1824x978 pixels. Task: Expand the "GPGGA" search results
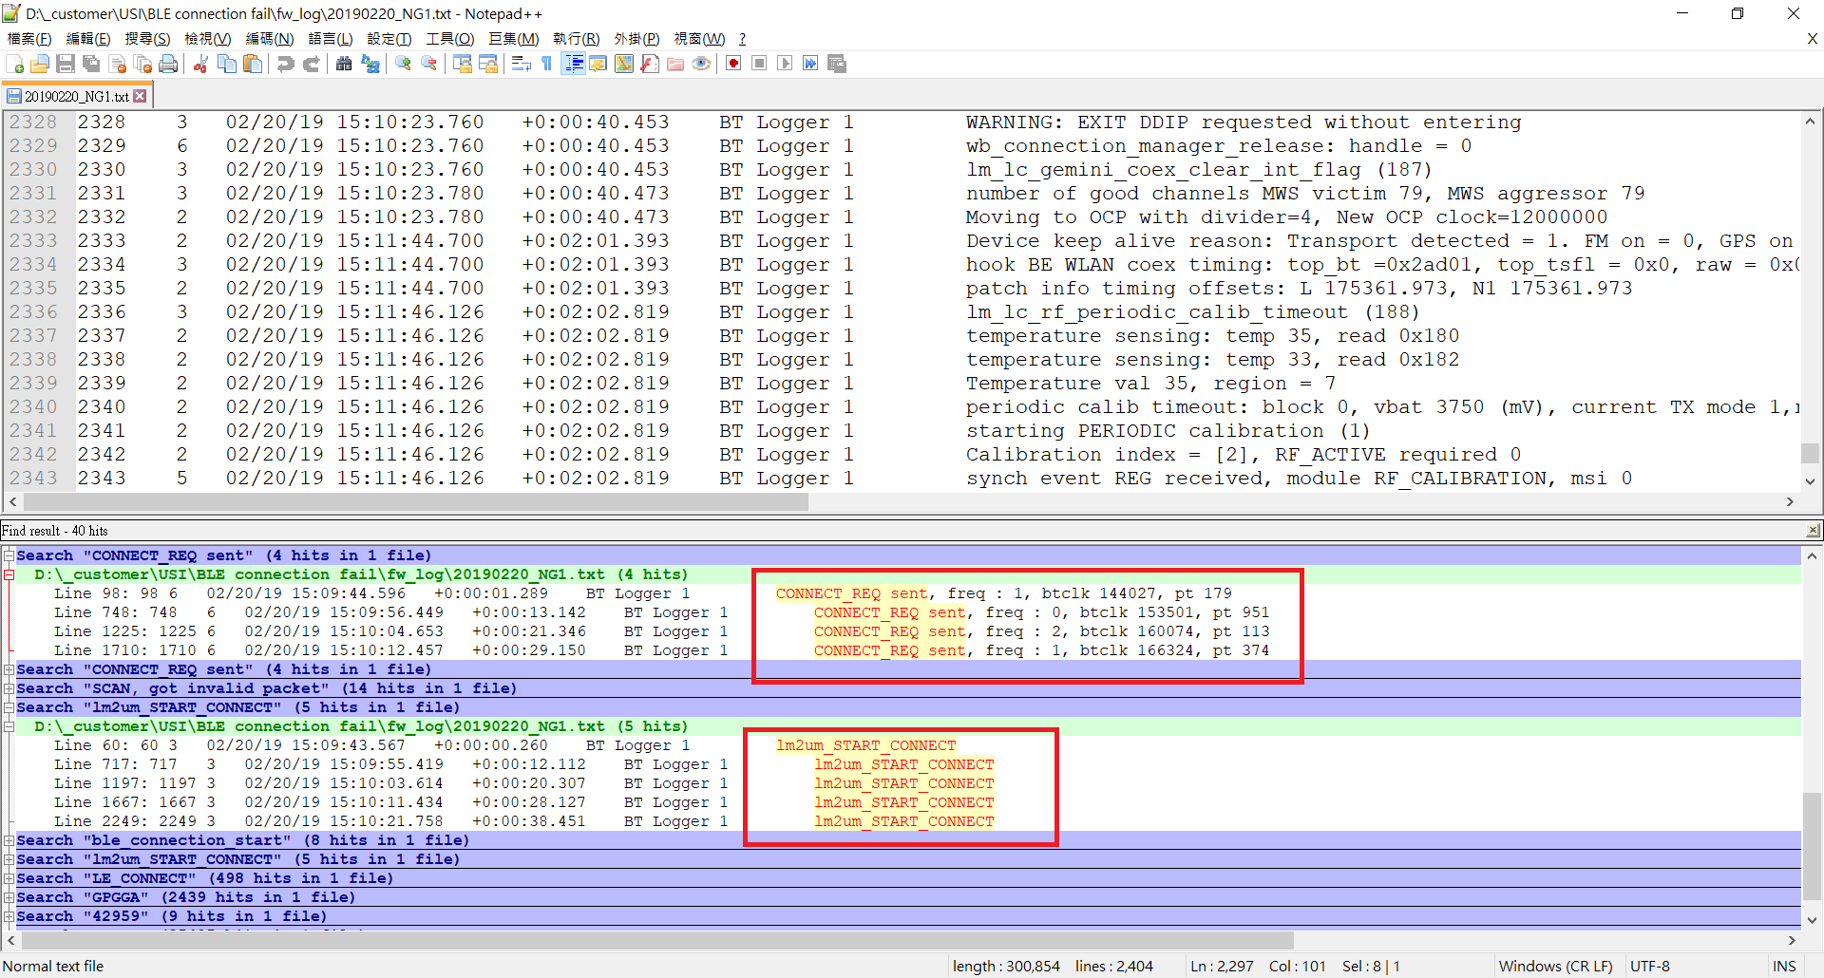[9, 897]
